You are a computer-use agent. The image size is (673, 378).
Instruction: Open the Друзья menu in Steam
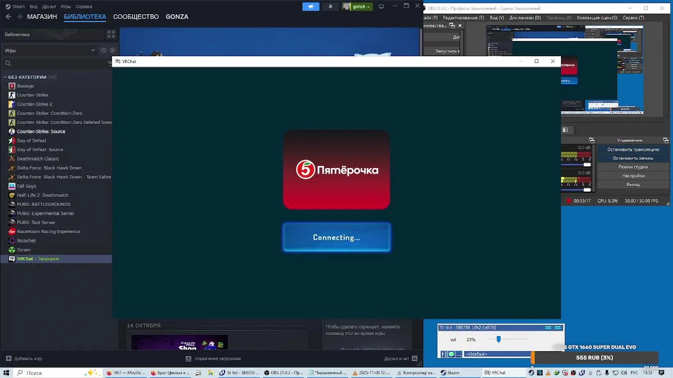[49, 6]
